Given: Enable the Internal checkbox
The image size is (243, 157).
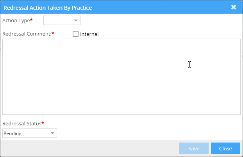Looking at the screenshot, I should pyautogui.click(x=76, y=34).
